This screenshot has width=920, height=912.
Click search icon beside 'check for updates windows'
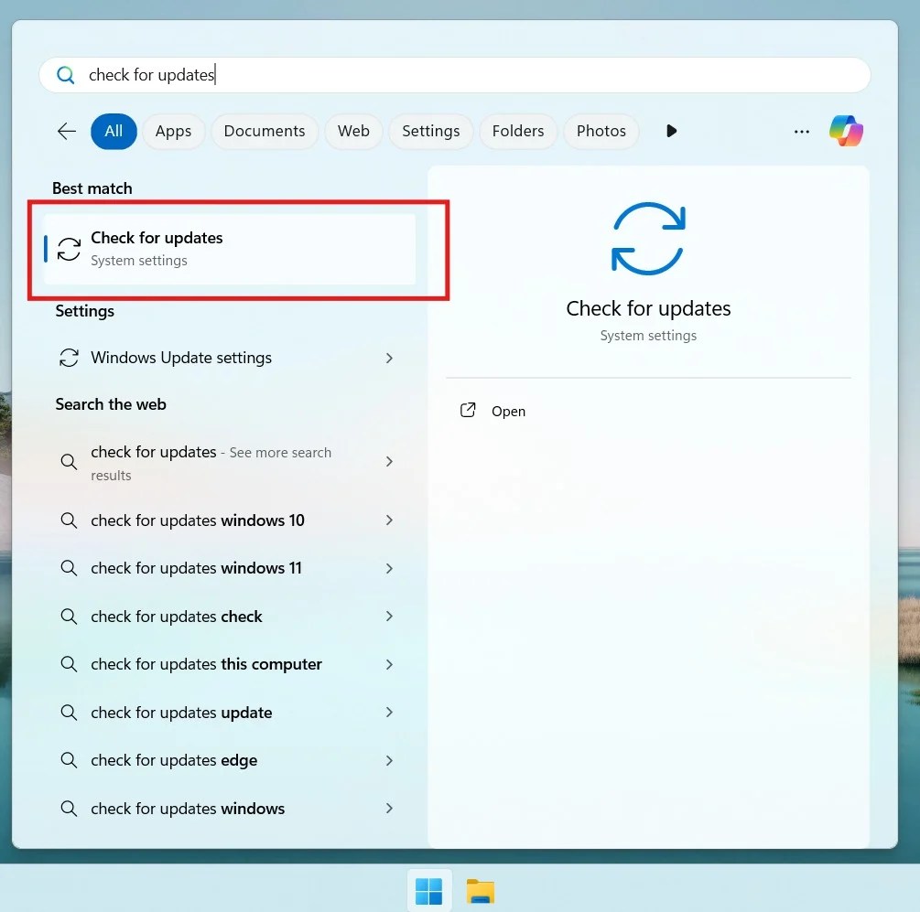click(69, 809)
